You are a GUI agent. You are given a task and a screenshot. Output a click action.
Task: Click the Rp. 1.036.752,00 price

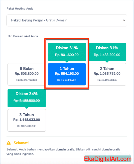point(107,74)
